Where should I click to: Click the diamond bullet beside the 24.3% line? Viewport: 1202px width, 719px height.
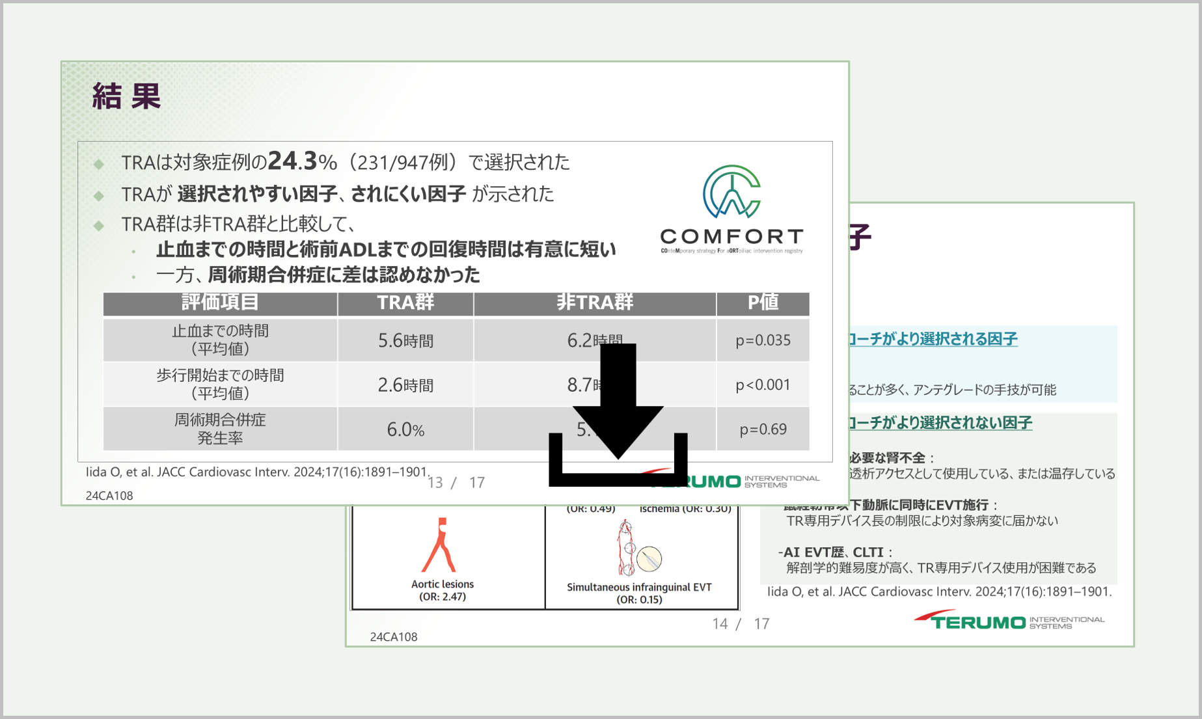pyautogui.click(x=99, y=163)
